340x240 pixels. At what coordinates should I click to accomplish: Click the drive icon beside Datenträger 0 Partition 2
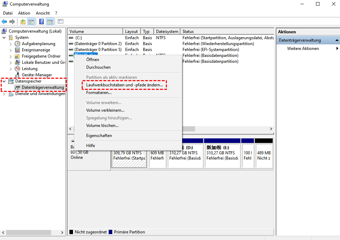71,43
